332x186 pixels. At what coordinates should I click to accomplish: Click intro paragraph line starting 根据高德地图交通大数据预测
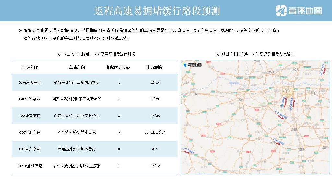coord(151,31)
